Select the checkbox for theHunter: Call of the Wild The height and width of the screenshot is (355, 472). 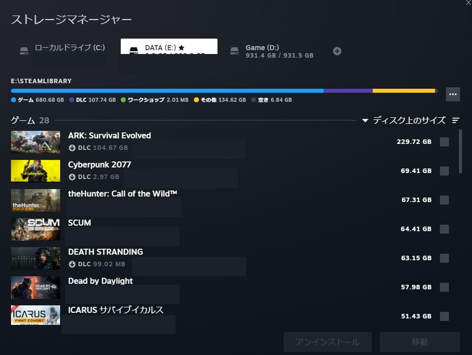click(444, 200)
